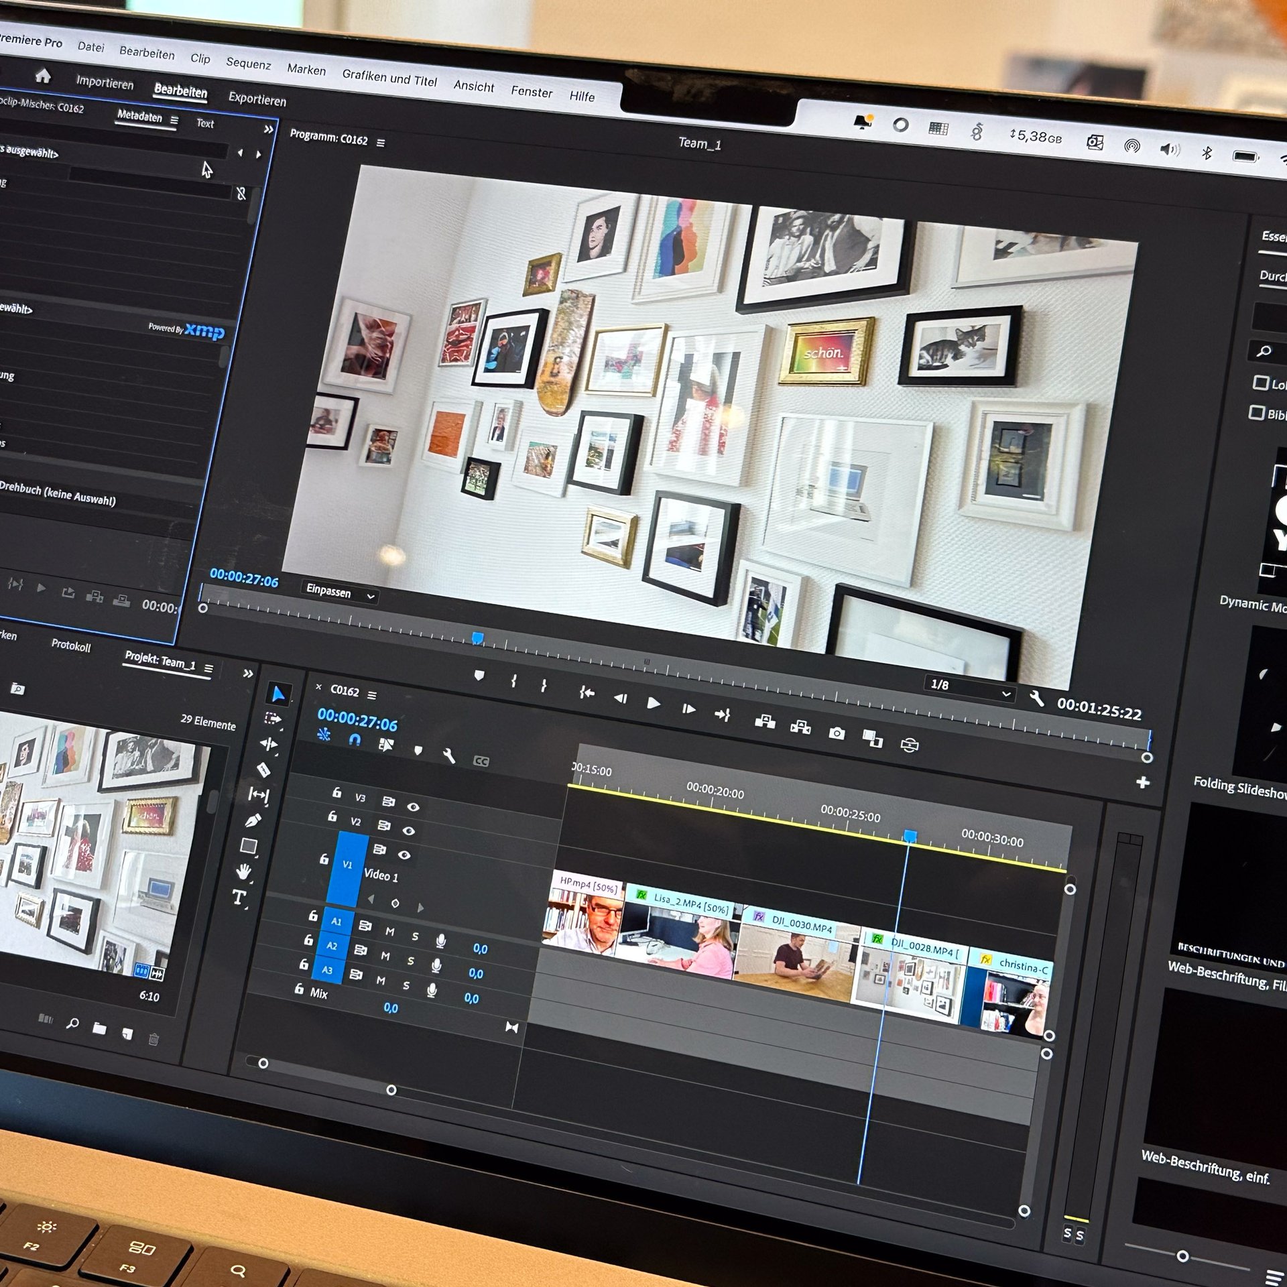The height and width of the screenshot is (1287, 1287).
Task: Click the Mark Out bracket button
Action: click(x=544, y=685)
